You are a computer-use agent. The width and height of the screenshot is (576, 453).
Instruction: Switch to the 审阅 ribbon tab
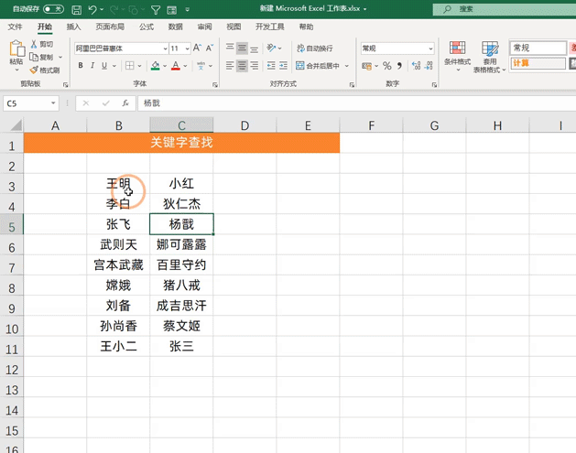tap(204, 27)
